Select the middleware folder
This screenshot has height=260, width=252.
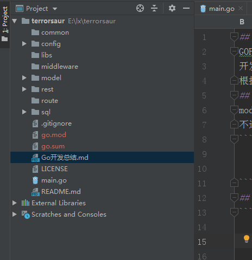click(102, 67)
